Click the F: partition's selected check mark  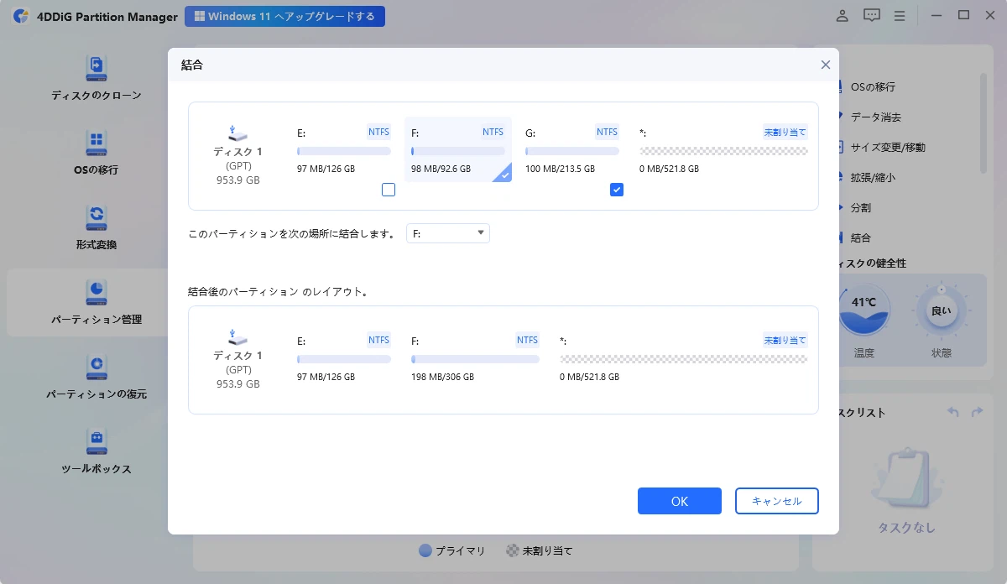click(x=503, y=175)
